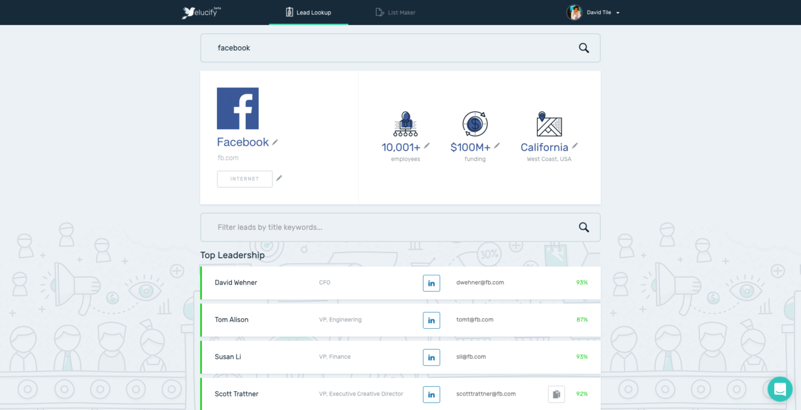
Task: Run the company search magnifier icon
Action: pos(584,48)
